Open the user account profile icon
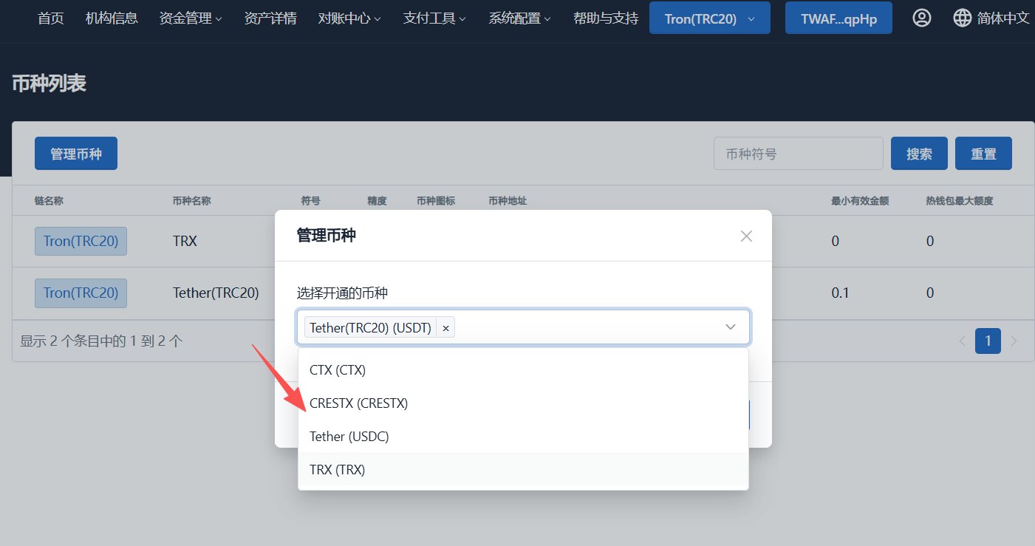 [921, 17]
